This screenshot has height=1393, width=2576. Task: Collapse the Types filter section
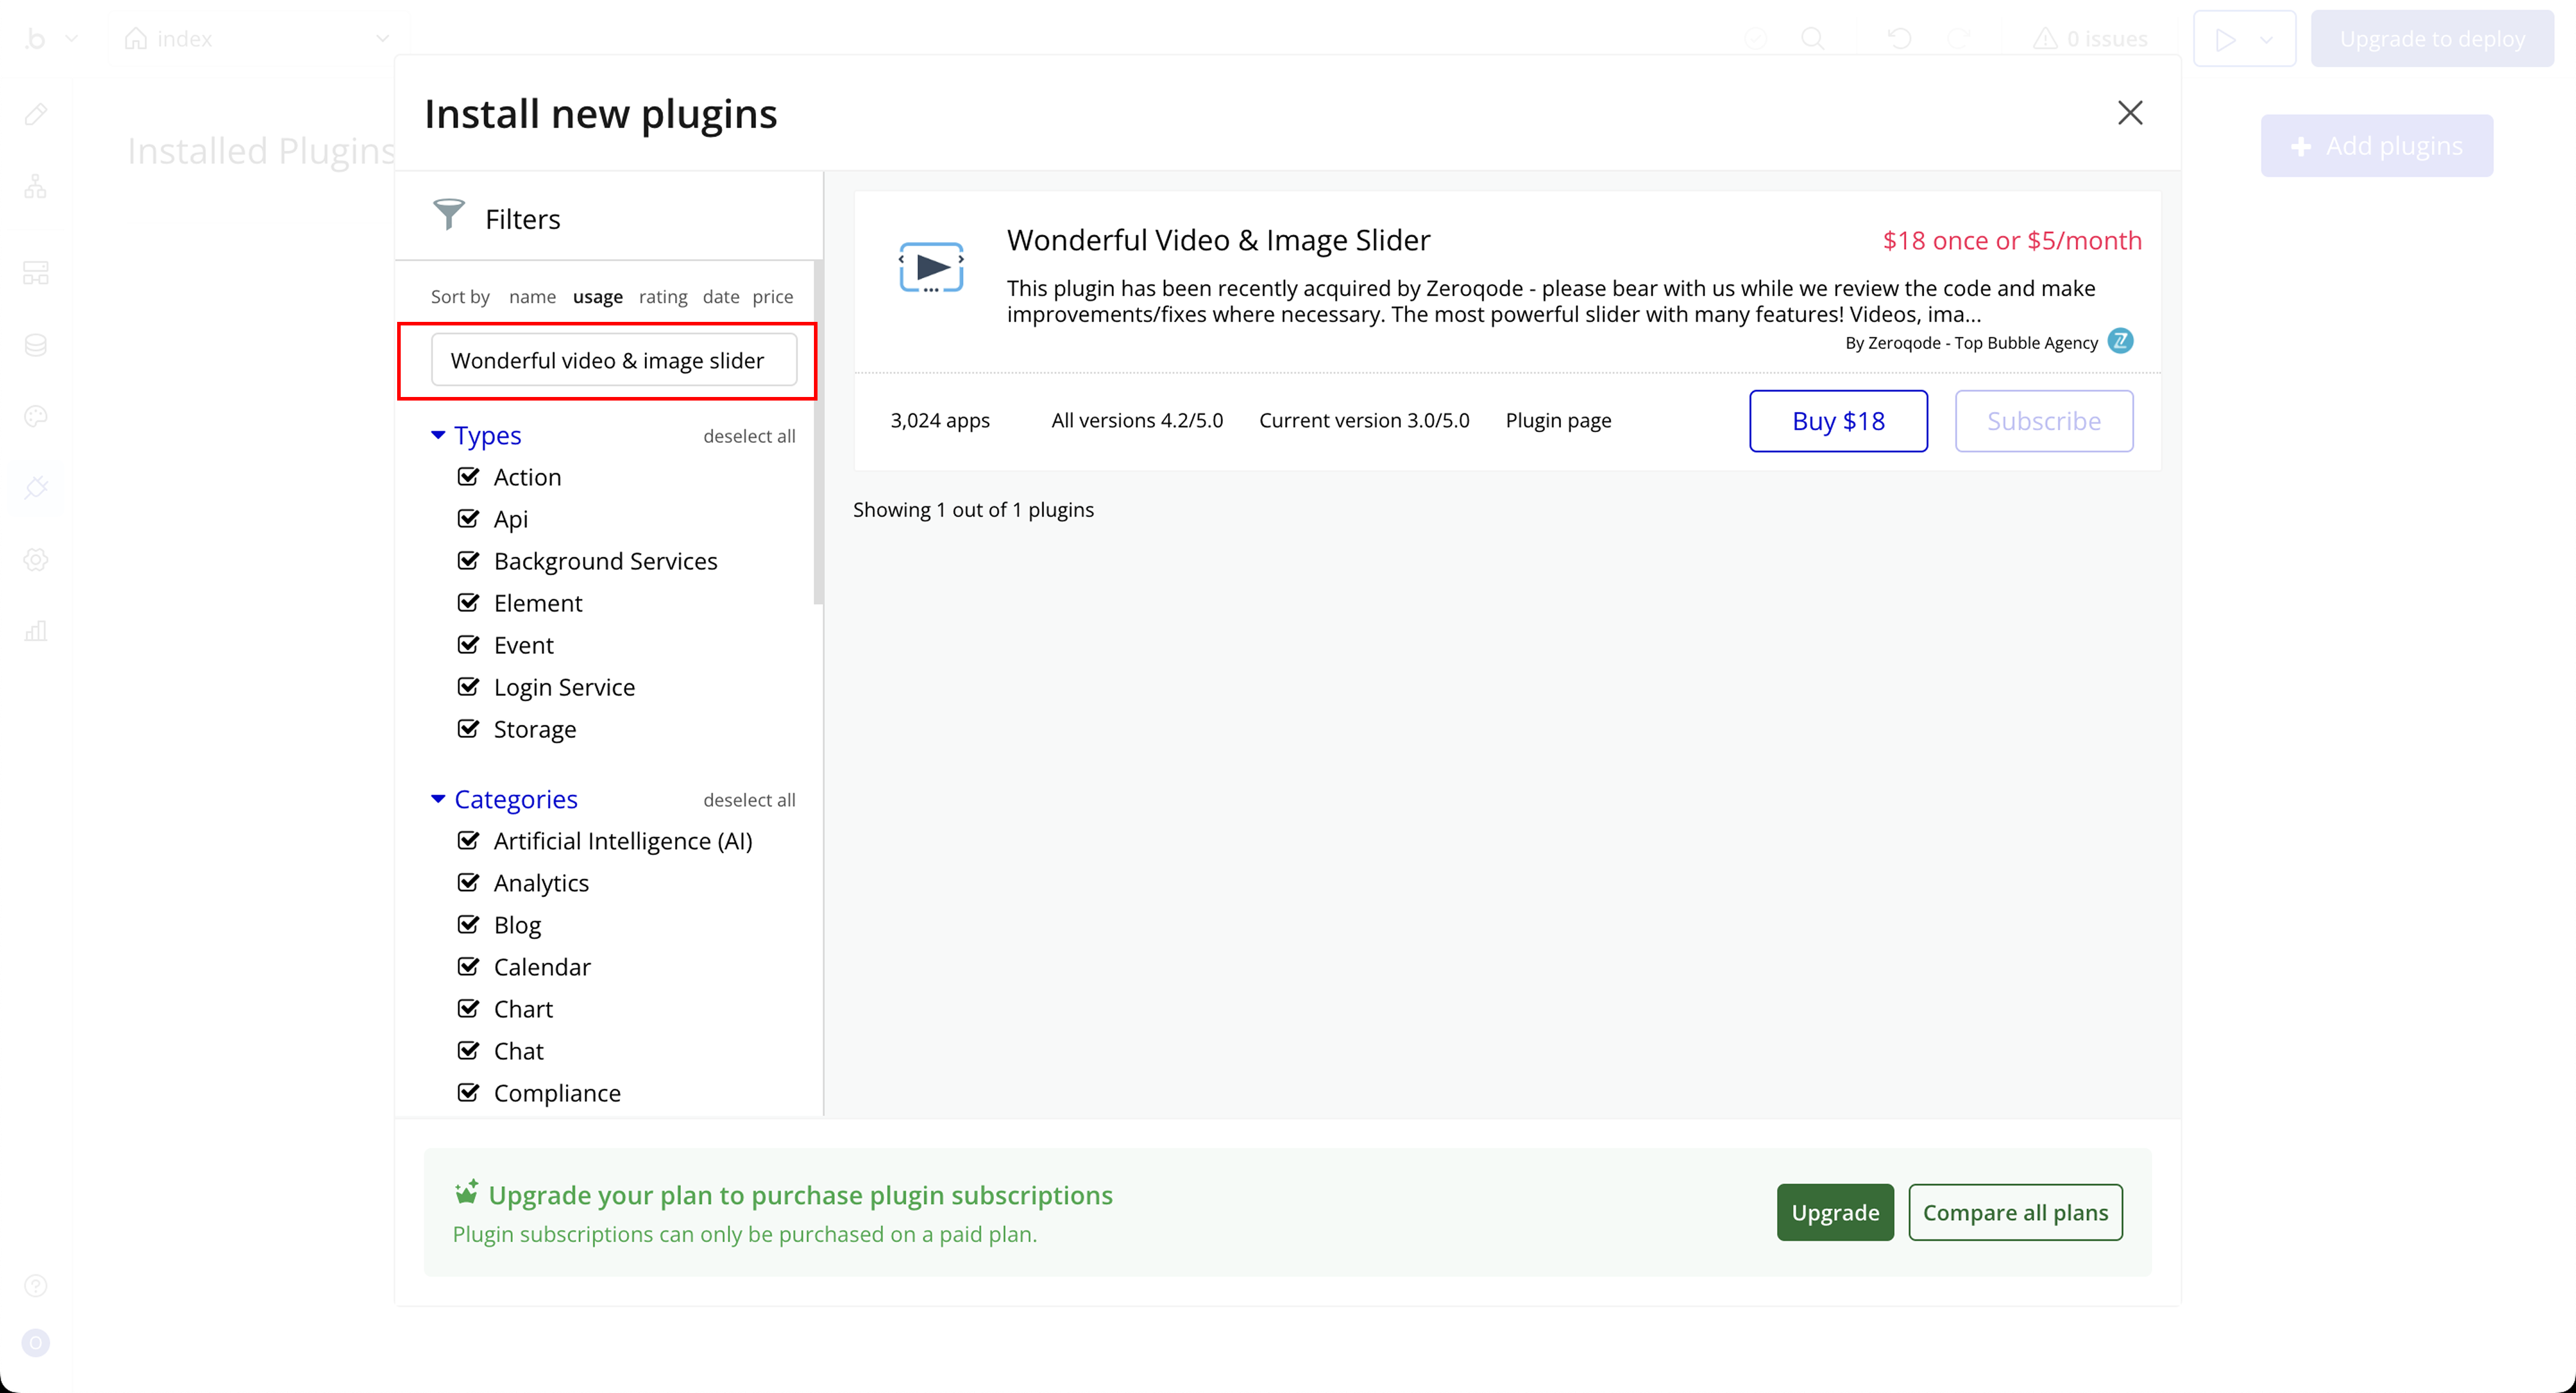[438, 436]
